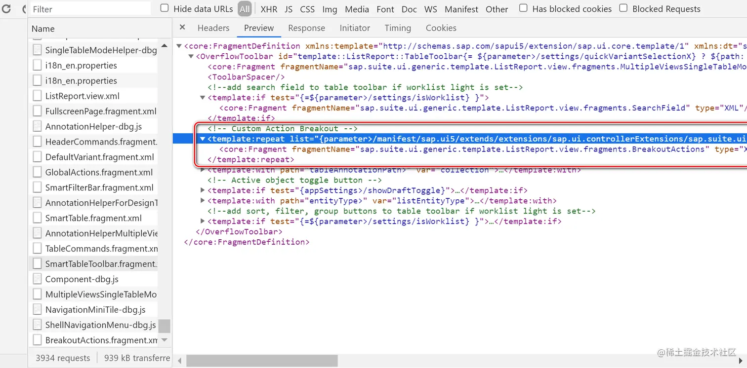Click file icon next to DefaultVariant.fragment.xml
Image resolution: width=747 pixels, height=368 pixels.
pyautogui.click(x=37, y=157)
